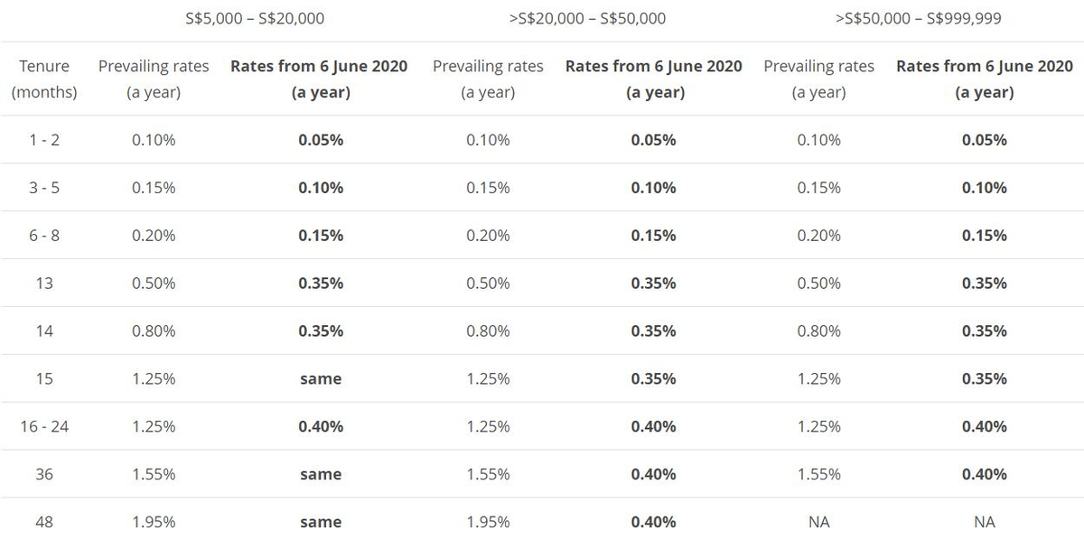Click the middle tier Rates from 6 June 2020 header

coord(654,79)
